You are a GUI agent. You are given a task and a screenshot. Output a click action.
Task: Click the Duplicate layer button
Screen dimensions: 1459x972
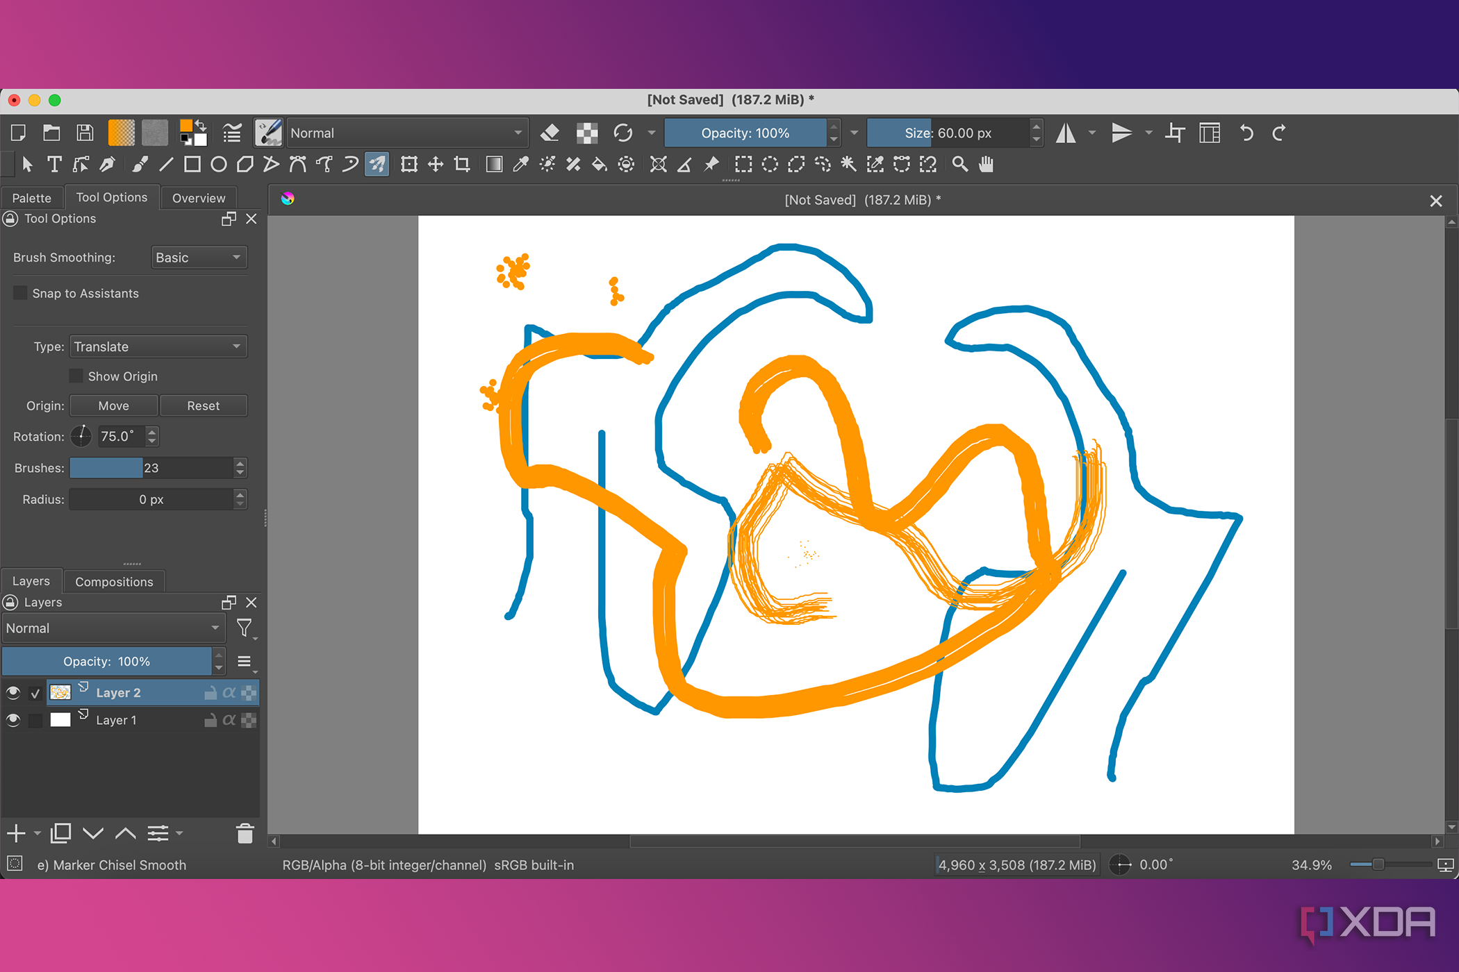pyautogui.click(x=61, y=833)
